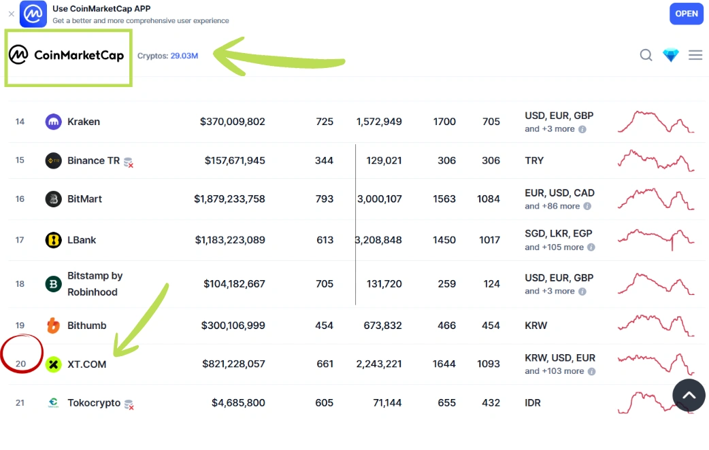Open the search magnifier icon
The width and height of the screenshot is (709, 450).
point(646,55)
